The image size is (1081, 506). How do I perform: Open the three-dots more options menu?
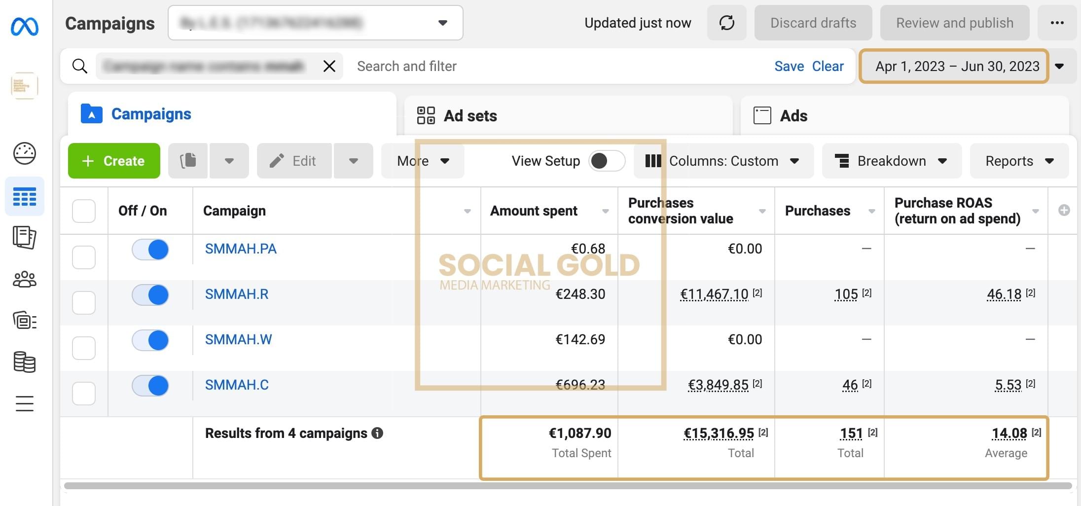coord(1057,23)
